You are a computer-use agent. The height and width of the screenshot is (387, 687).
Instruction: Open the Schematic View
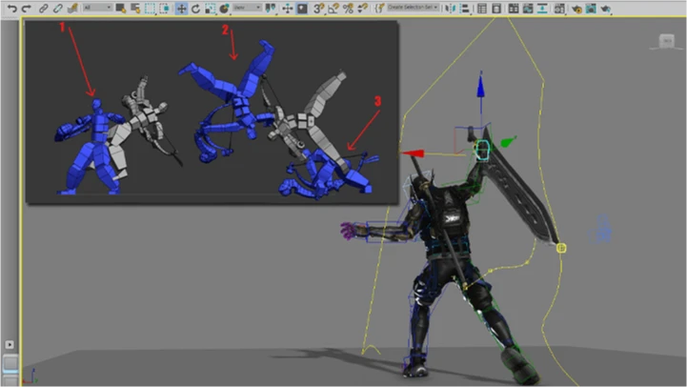(542, 9)
